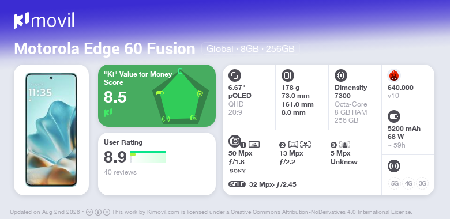Select the 3G network badge
This screenshot has width=450, height=219.
coord(422,183)
